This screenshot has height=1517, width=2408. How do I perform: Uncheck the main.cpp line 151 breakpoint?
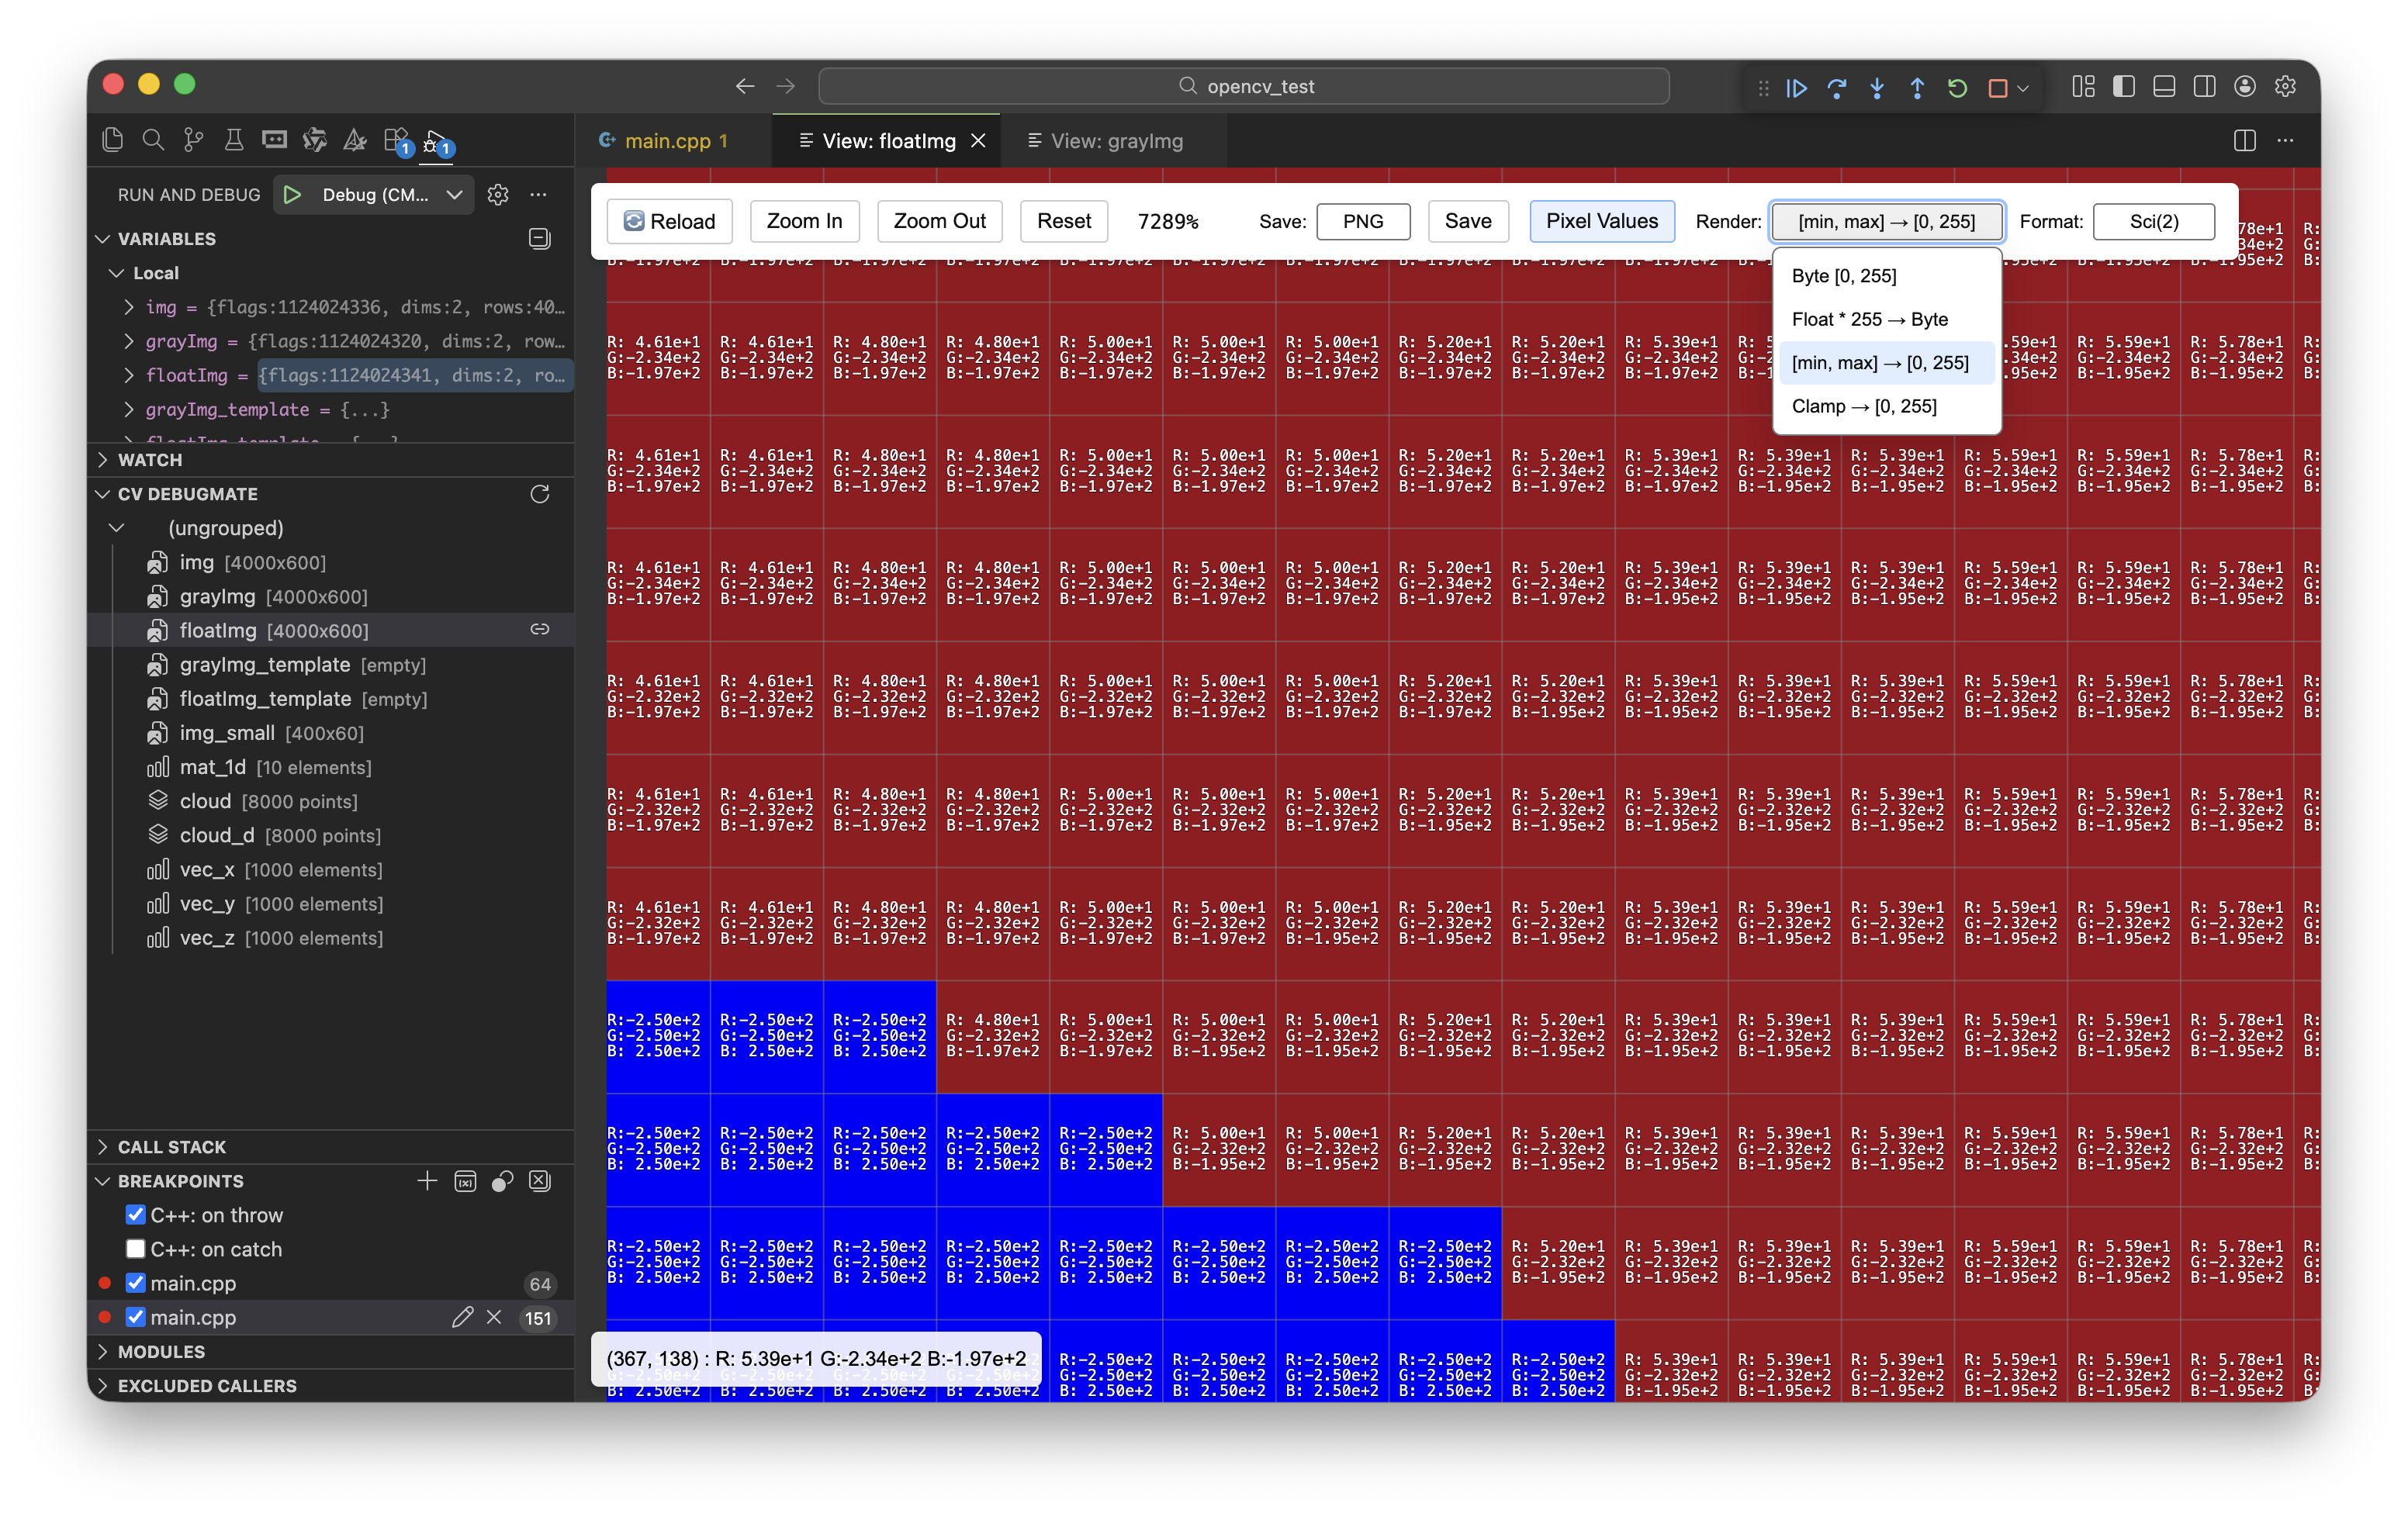click(x=136, y=1318)
